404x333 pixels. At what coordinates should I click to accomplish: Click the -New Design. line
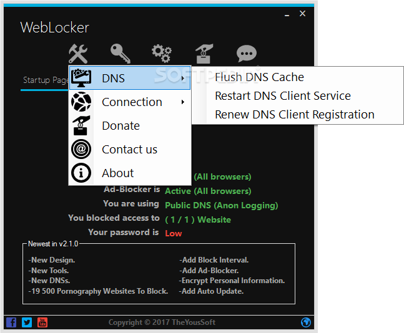coord(52,260)
